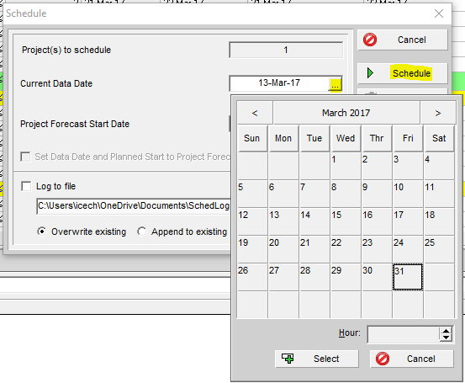Select March 28 in the calendar

tap(314, 277)
